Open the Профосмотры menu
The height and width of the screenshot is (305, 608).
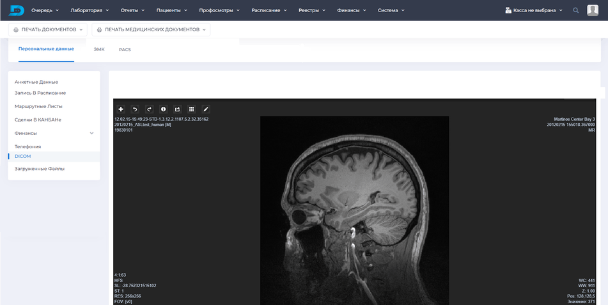pyautogui.click(x=219, y=10)
